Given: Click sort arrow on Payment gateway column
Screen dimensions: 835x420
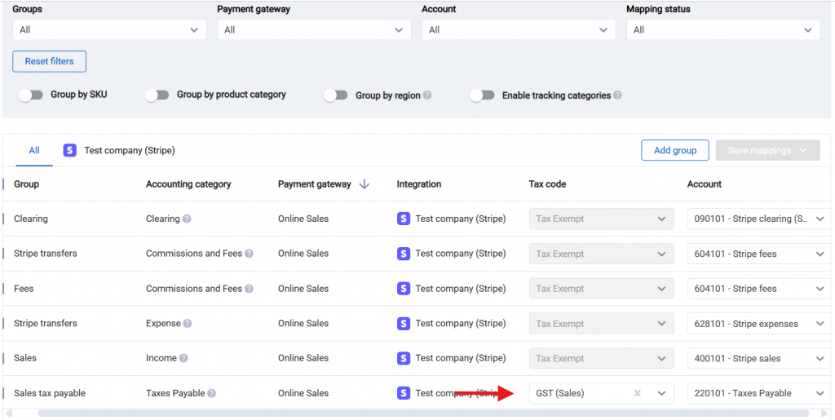Looking at the screenshot, I should coord(364,184).
